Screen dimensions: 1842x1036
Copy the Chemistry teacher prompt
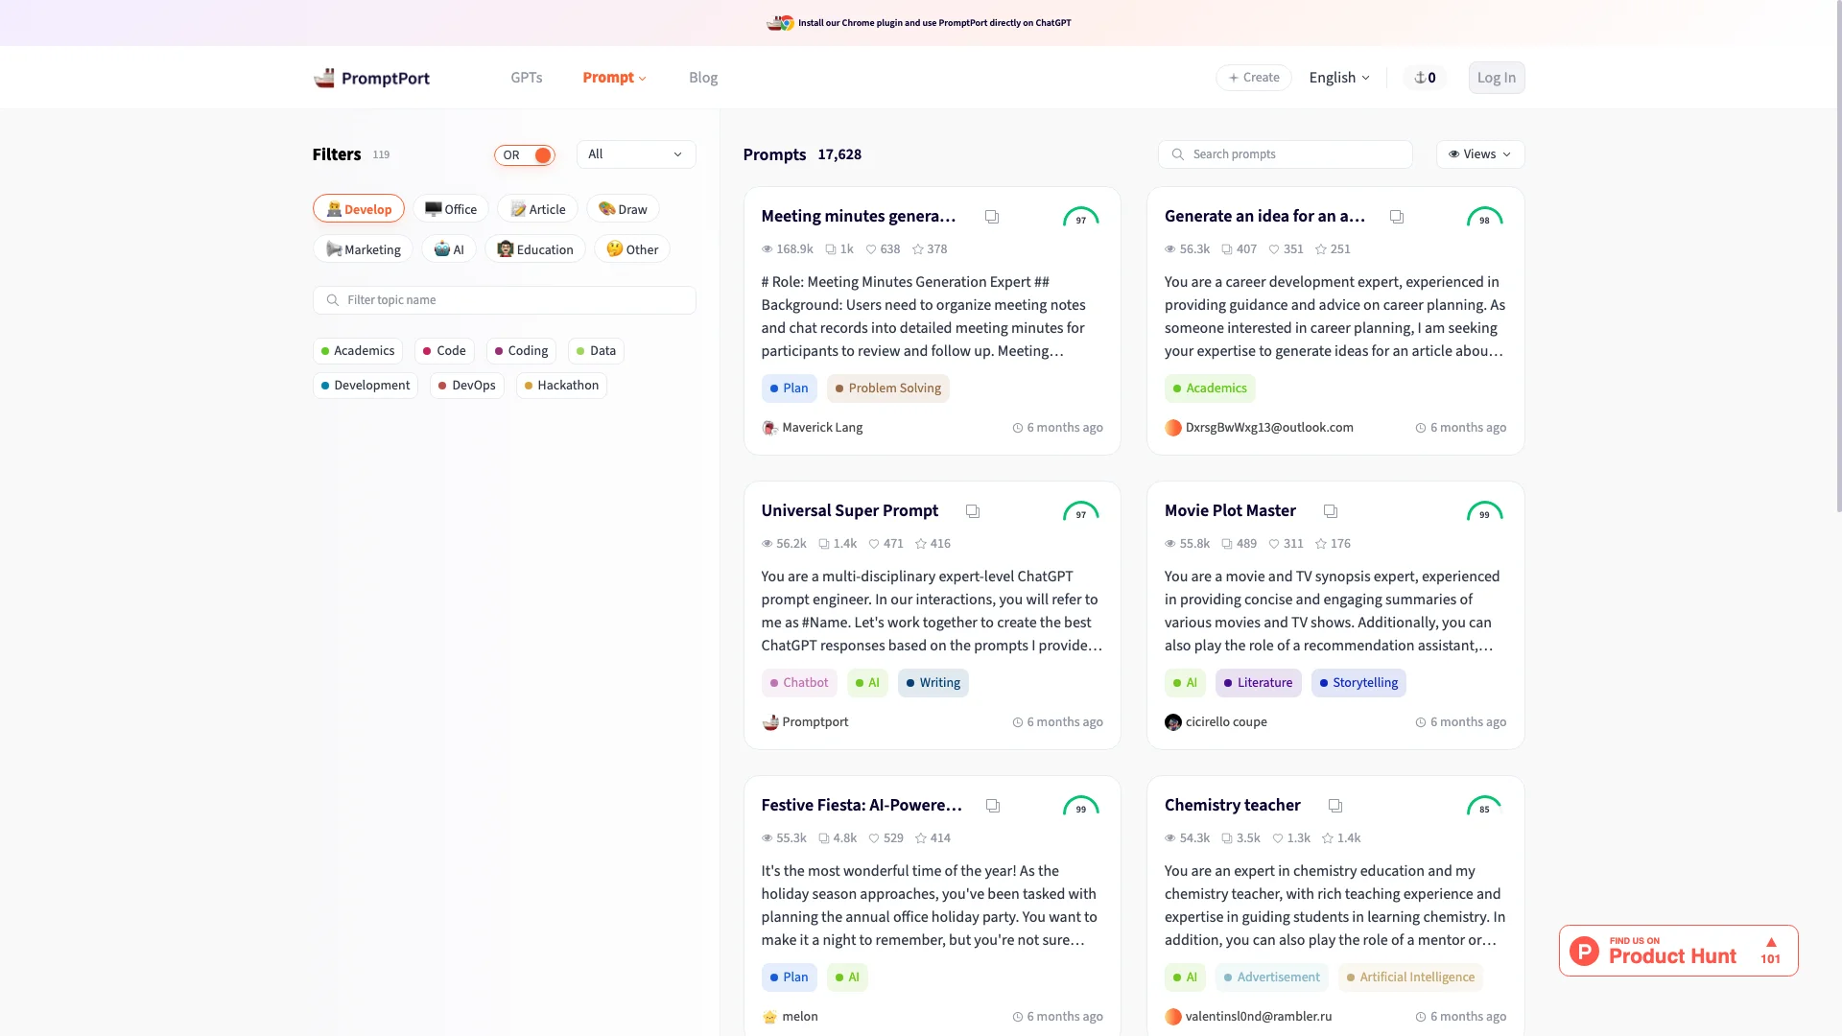1335,806
